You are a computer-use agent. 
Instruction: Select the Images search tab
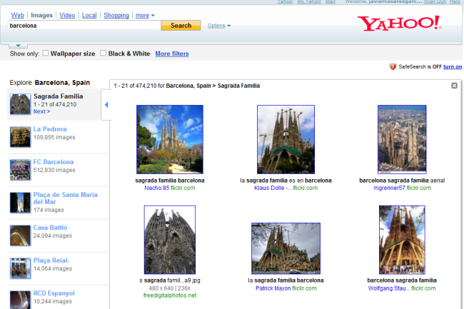[x=41, y=15]
